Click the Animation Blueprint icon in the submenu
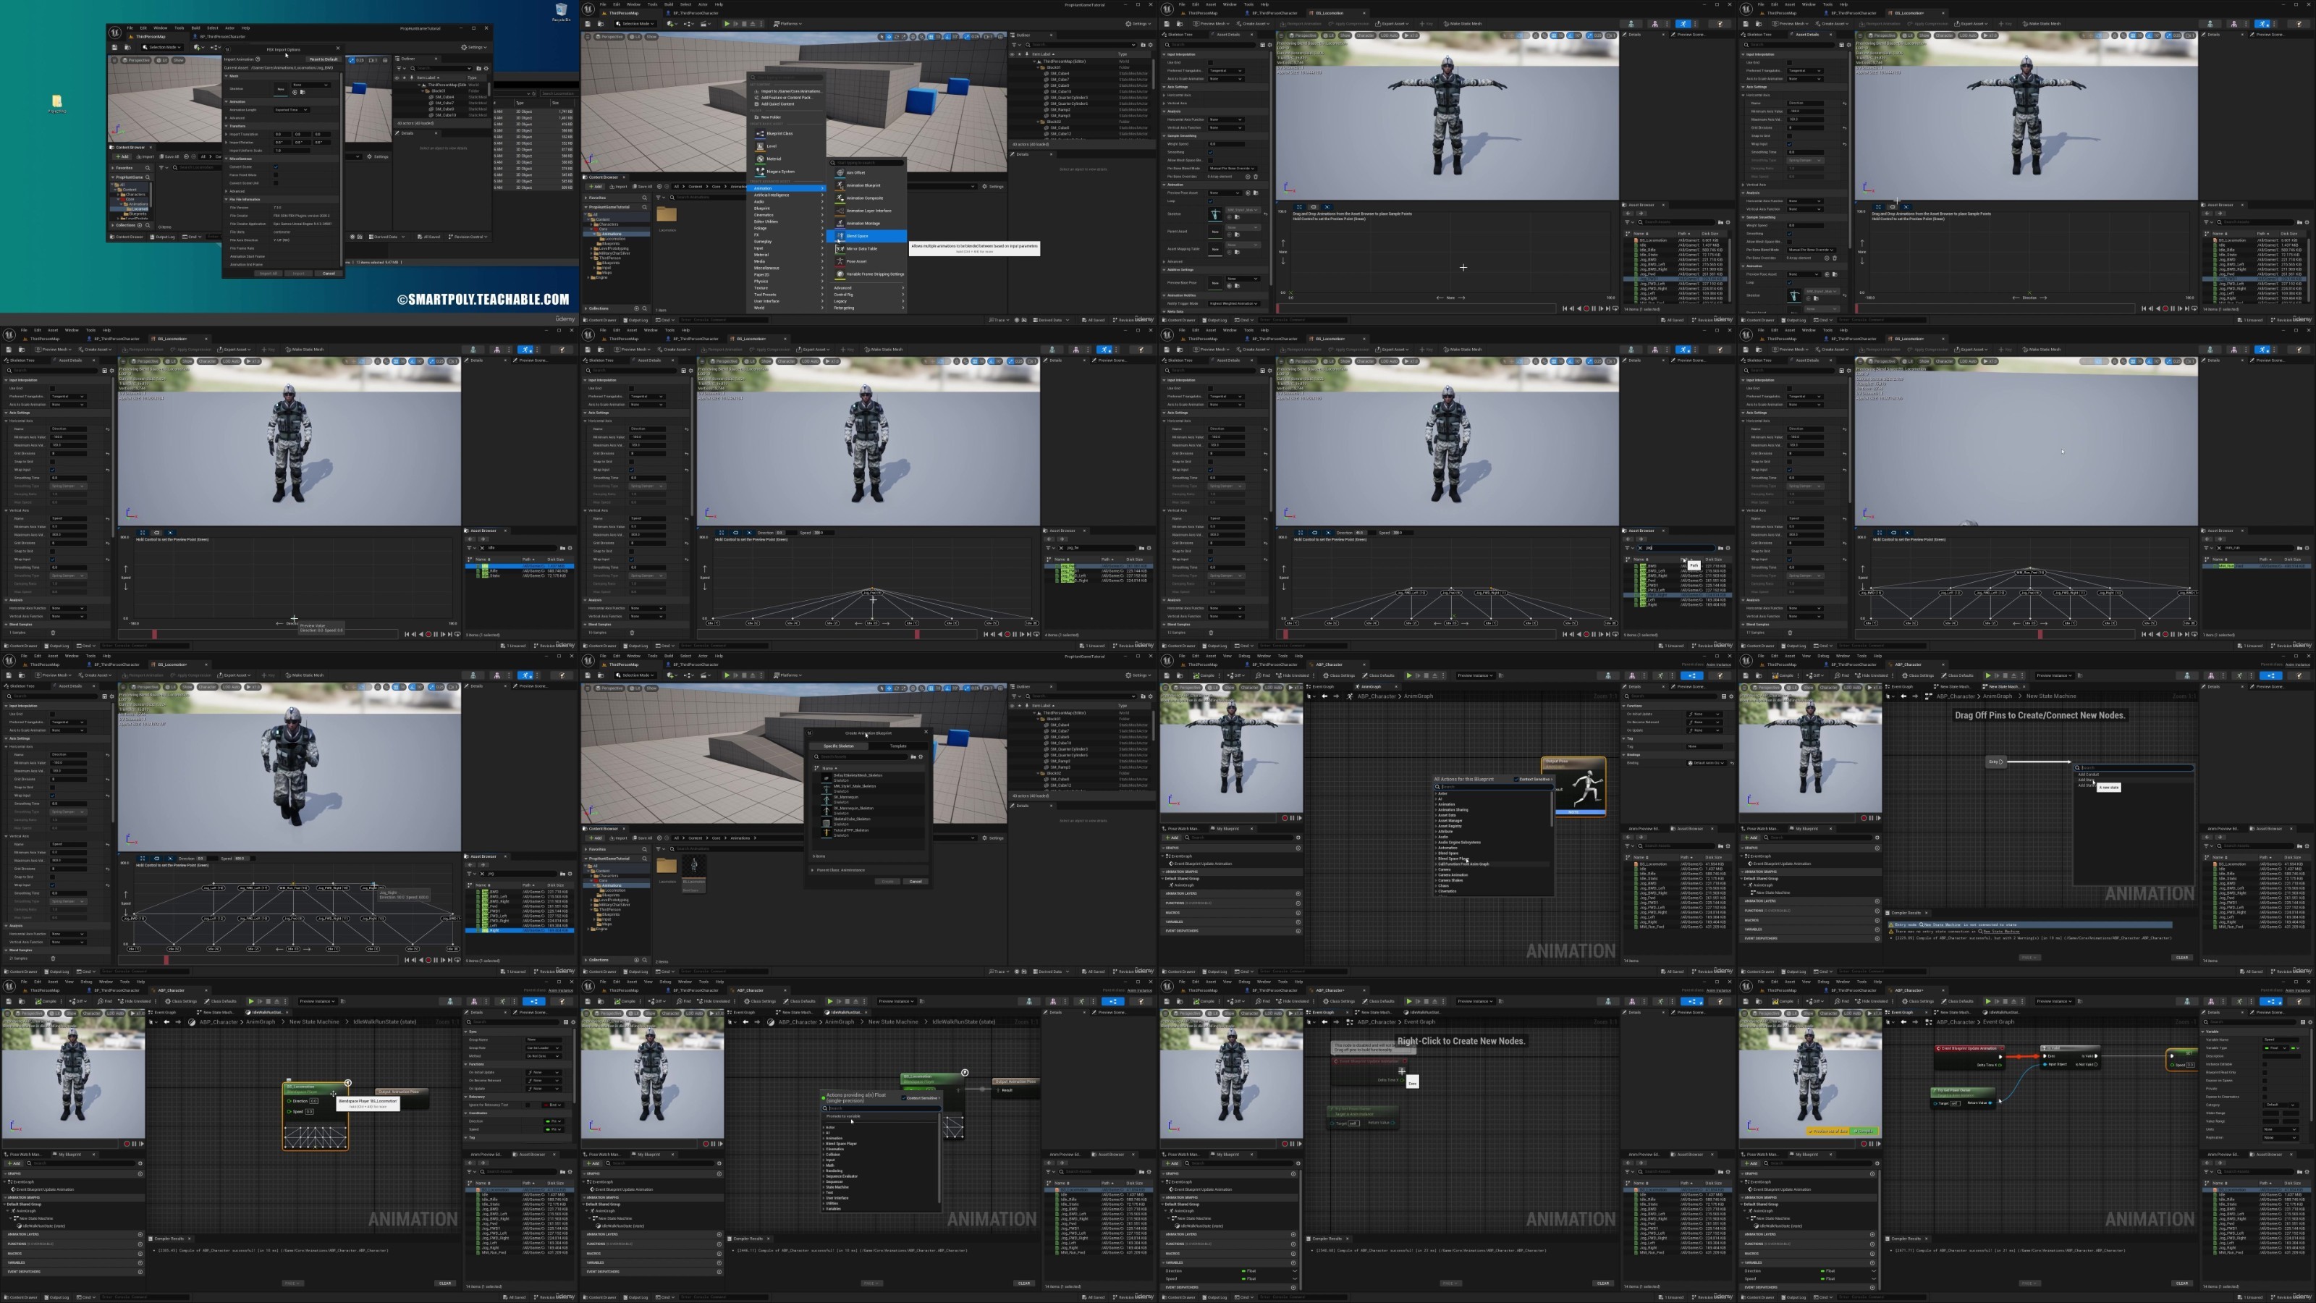The height and width of the screenshot is (1303, 2316). (840, 186)
